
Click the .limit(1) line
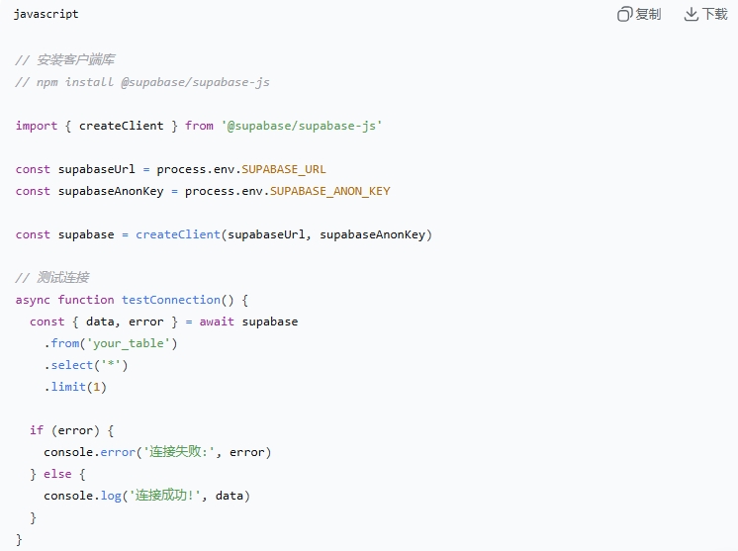[75, 387]
